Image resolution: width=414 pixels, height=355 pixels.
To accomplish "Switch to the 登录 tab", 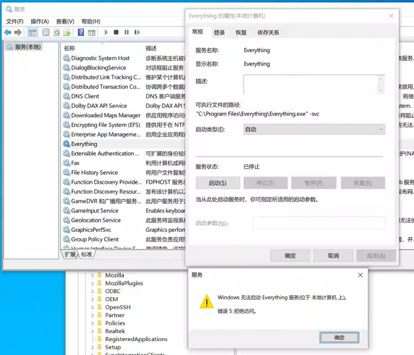I will tap(219, 33).
